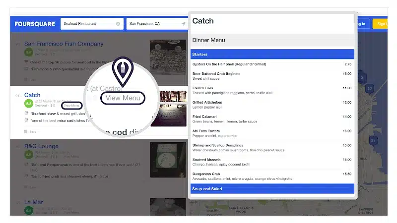This screenshot has width=397, height=223.
Task: Clear the Seafood Restaurant search field
Action: coord(118,24)
